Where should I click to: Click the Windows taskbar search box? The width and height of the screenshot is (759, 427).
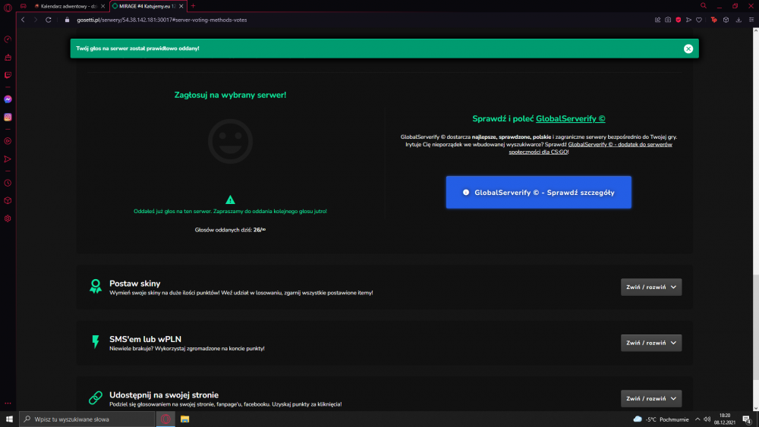coord(87,419)
